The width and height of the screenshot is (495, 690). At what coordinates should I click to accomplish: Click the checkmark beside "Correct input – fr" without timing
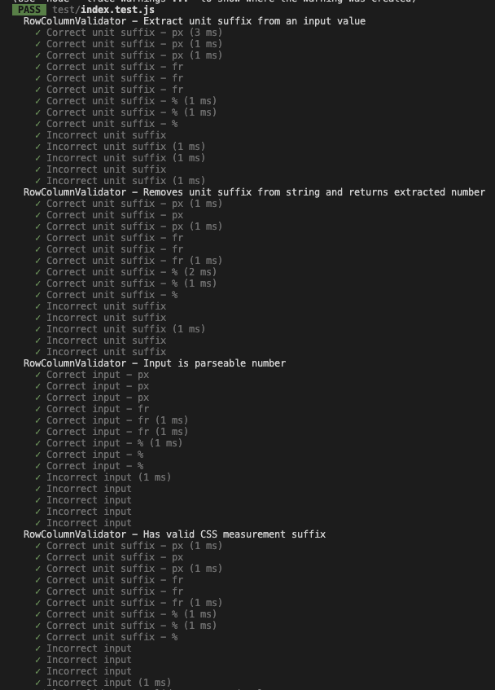pyautogui.click(x=38, y=409)
